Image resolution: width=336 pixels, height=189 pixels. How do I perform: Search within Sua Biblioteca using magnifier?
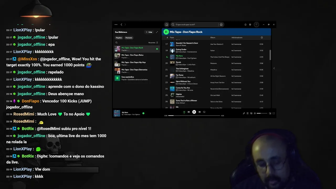point(117,43)
